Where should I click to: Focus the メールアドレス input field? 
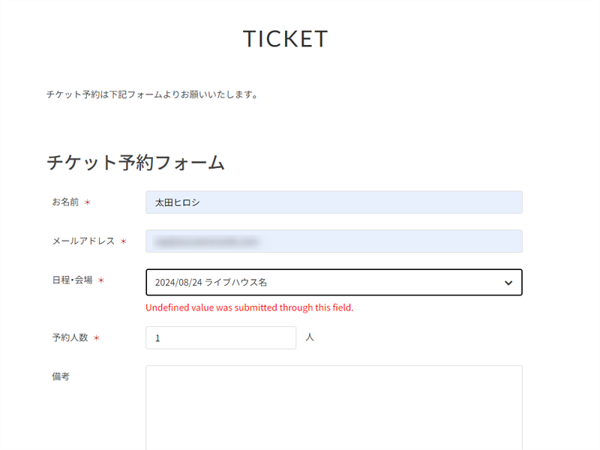pos(334,241)
